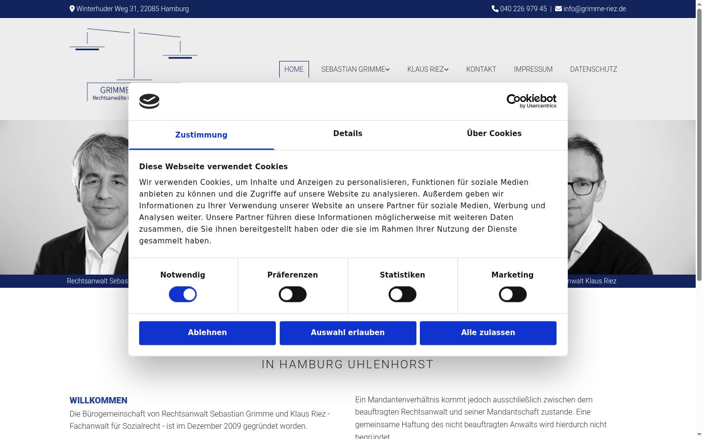This screenshot has height=439, width=703.
Task: Click the 'Präferenzen' category label
Action: (292, 275)
